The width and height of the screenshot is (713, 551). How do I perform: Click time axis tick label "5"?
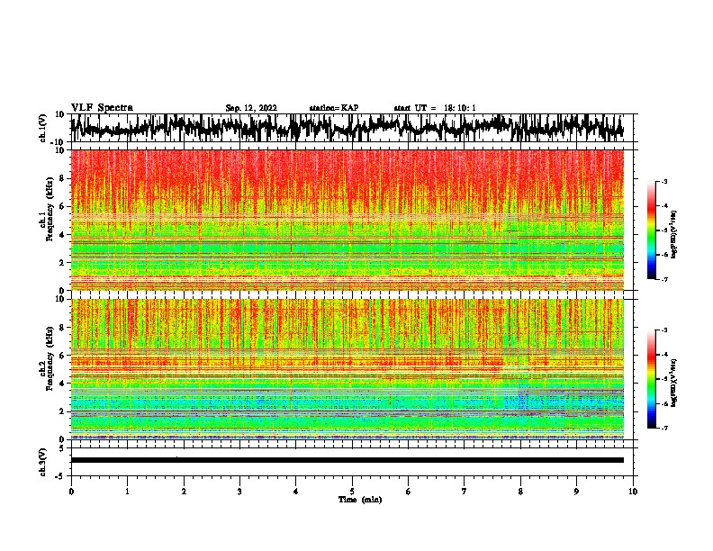[352, 492]
